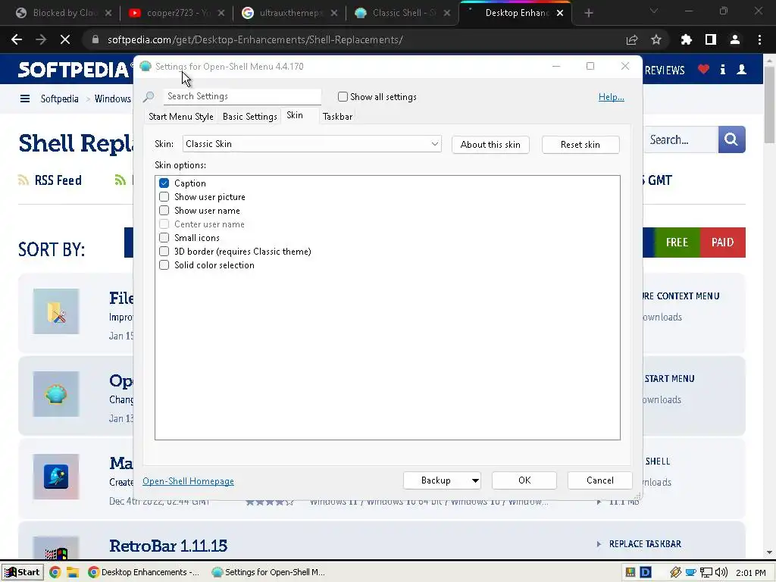The height and width of the screenshot is (582, 776).
Task: Click the Softpedia blue search magnifier button
Action: [731, 139]
